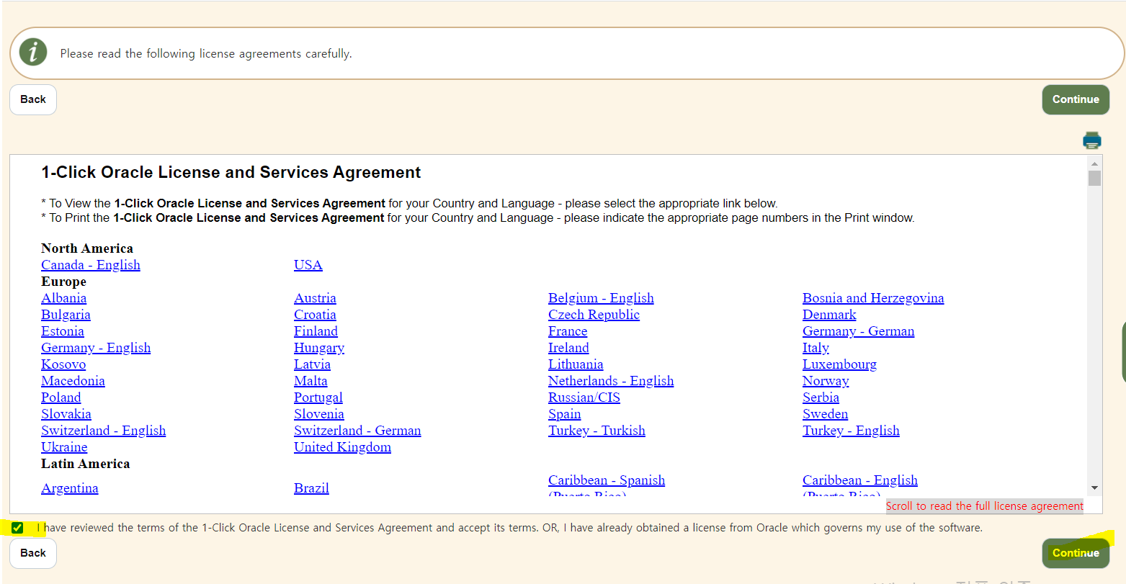Select the Denmark link
This screenshot has height=584, width=1126.
829,315
